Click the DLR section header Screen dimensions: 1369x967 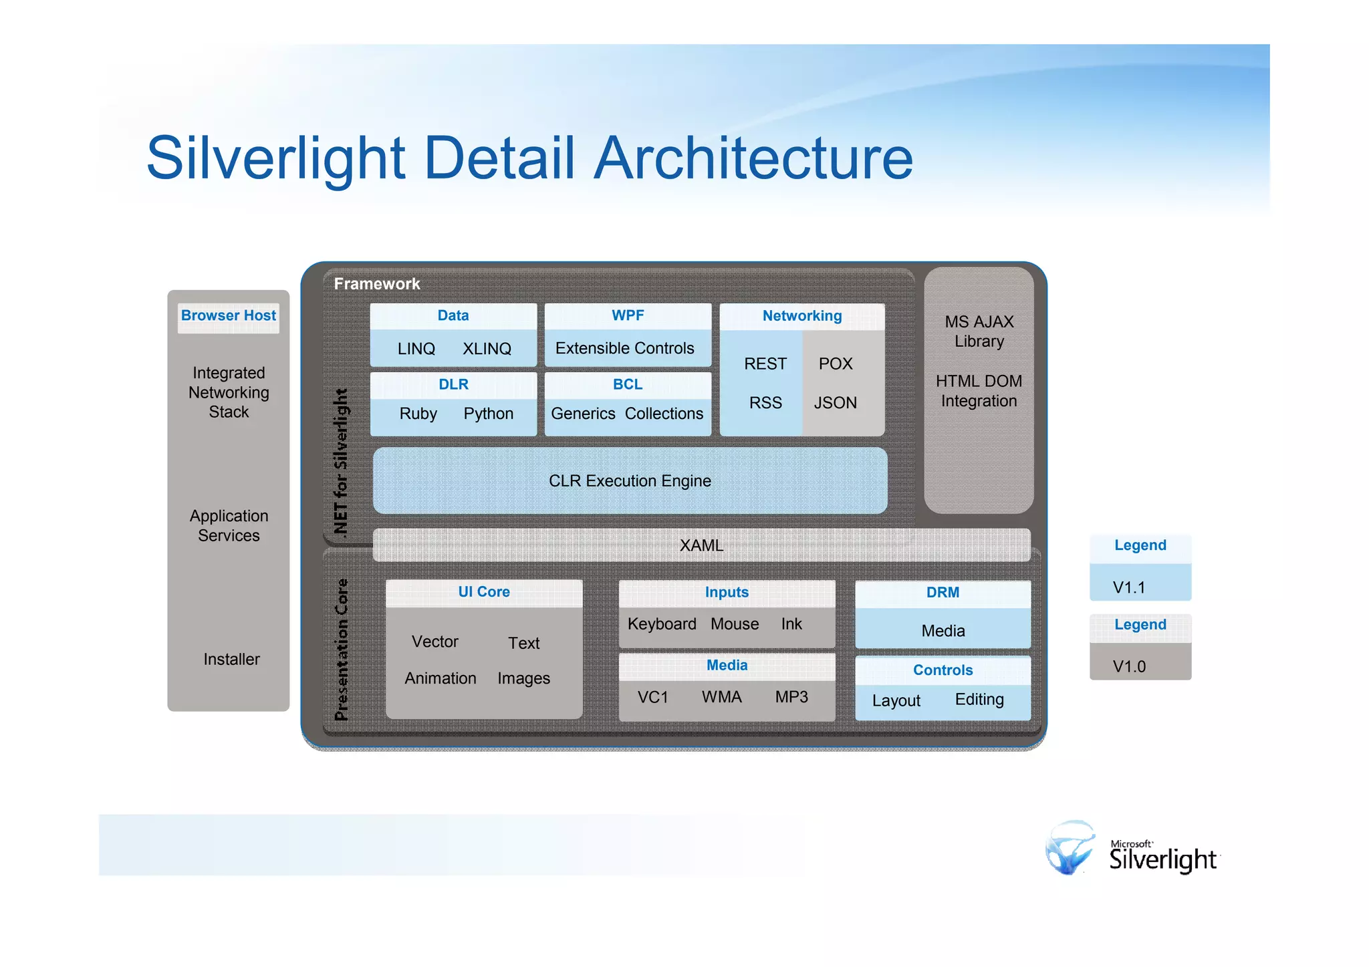[453, 384]
